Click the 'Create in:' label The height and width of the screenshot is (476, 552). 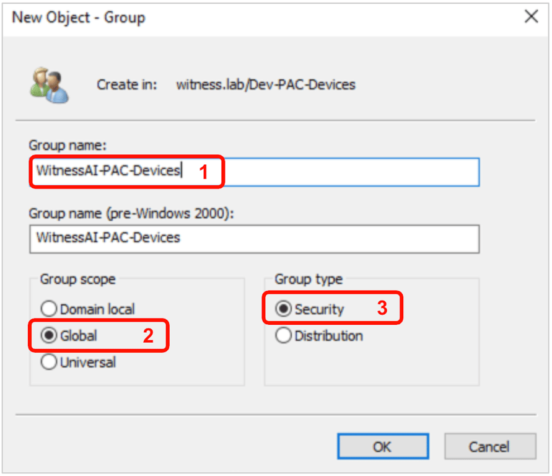(x=127, y=84)
